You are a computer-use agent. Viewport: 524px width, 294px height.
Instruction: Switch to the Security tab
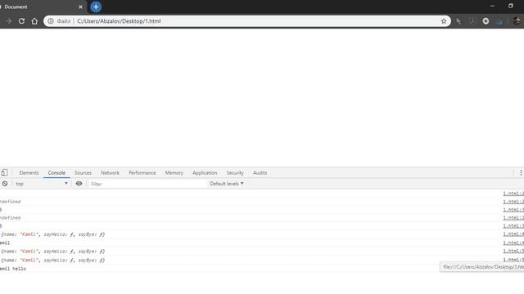click(235, 172)
